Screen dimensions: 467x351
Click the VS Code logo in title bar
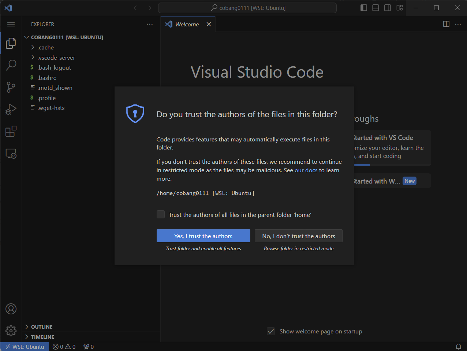8,8
